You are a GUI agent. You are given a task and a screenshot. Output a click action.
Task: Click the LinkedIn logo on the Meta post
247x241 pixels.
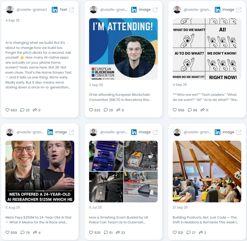(x=50, y=132)
